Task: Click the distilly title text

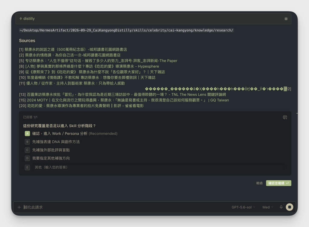Action: (x=29, y=18)
